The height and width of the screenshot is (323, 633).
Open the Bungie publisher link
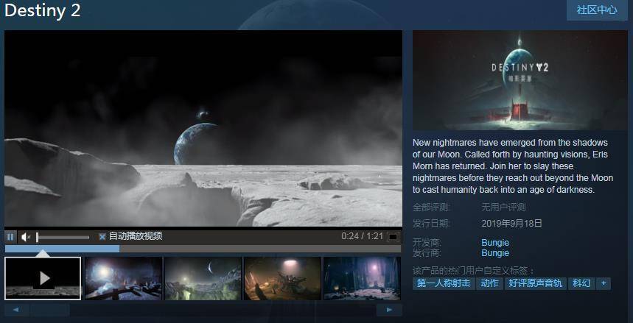click(x=495, y=253)
